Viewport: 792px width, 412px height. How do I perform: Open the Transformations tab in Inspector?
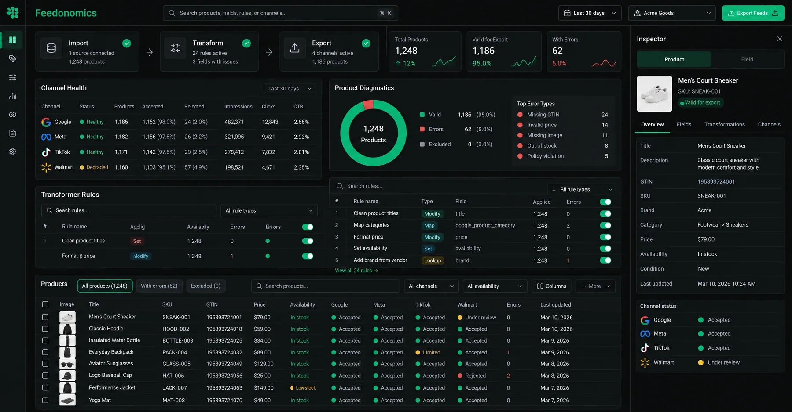(724, 125)
